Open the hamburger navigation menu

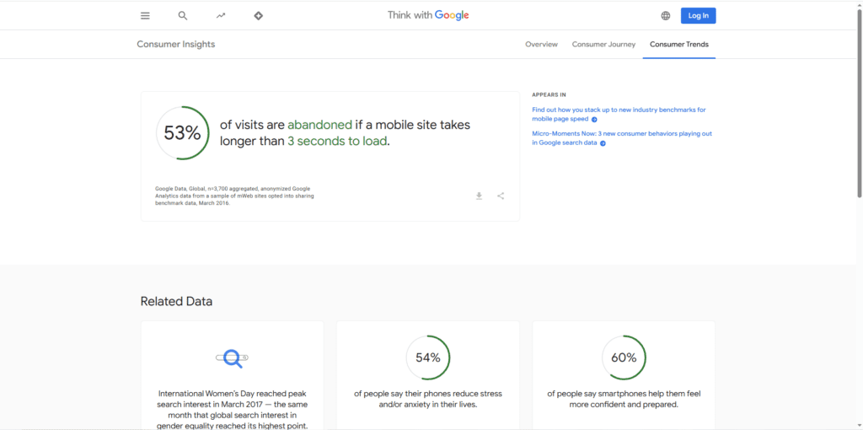145,15
